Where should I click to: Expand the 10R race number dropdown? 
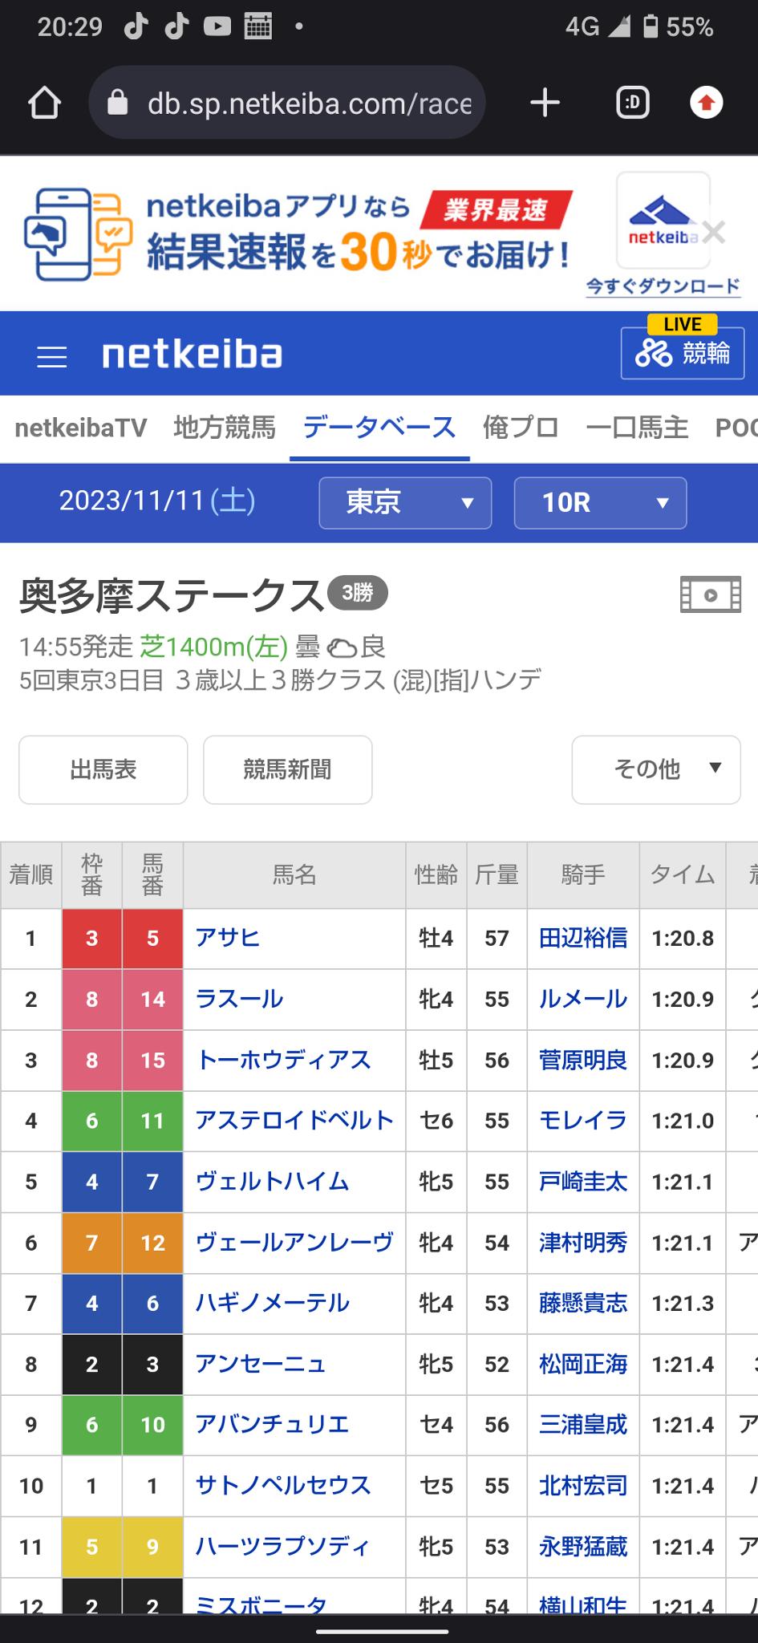(600, 503)
